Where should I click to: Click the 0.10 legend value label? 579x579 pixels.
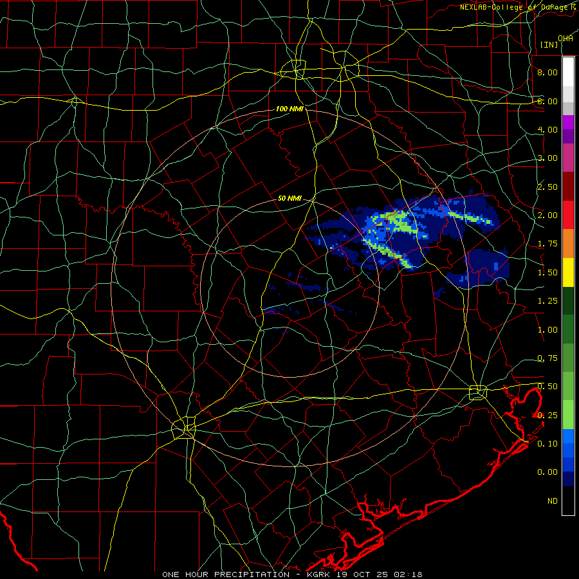[547, 444]
